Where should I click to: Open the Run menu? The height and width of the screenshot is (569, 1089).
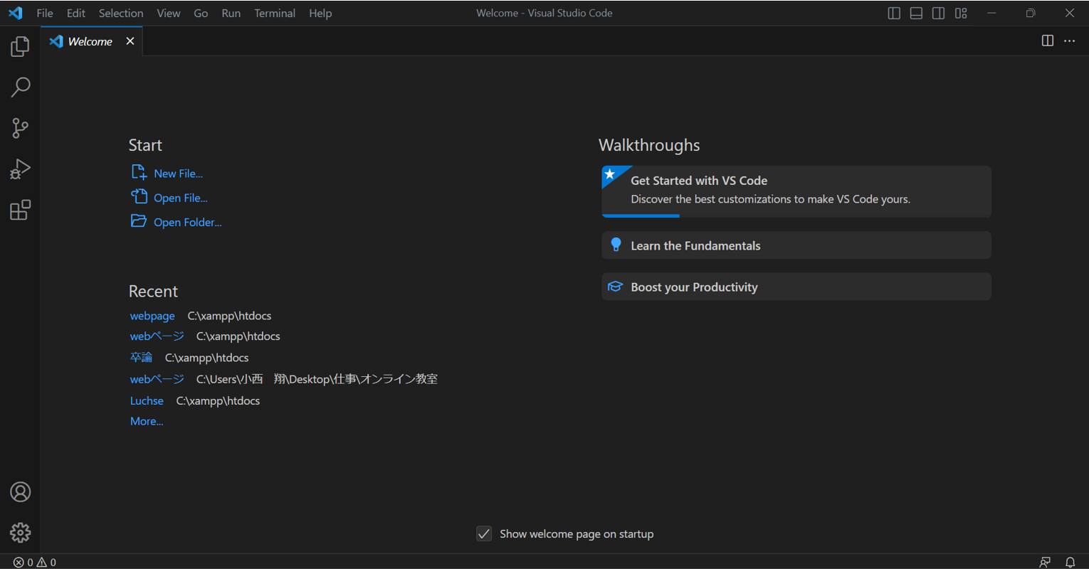pos(231,13)
